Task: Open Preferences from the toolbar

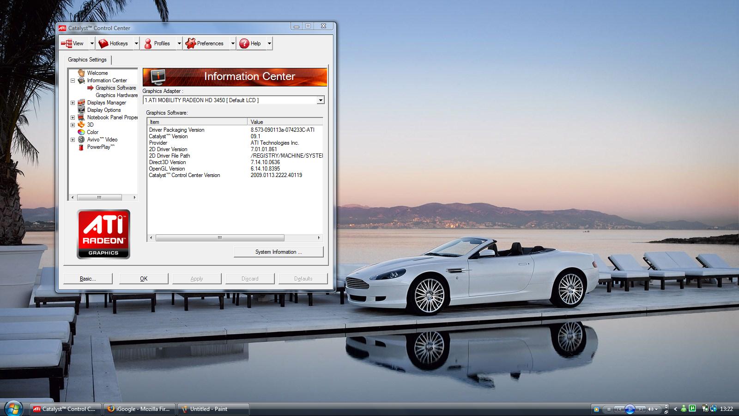Action: pyautogui.click(x=205, y=43)
